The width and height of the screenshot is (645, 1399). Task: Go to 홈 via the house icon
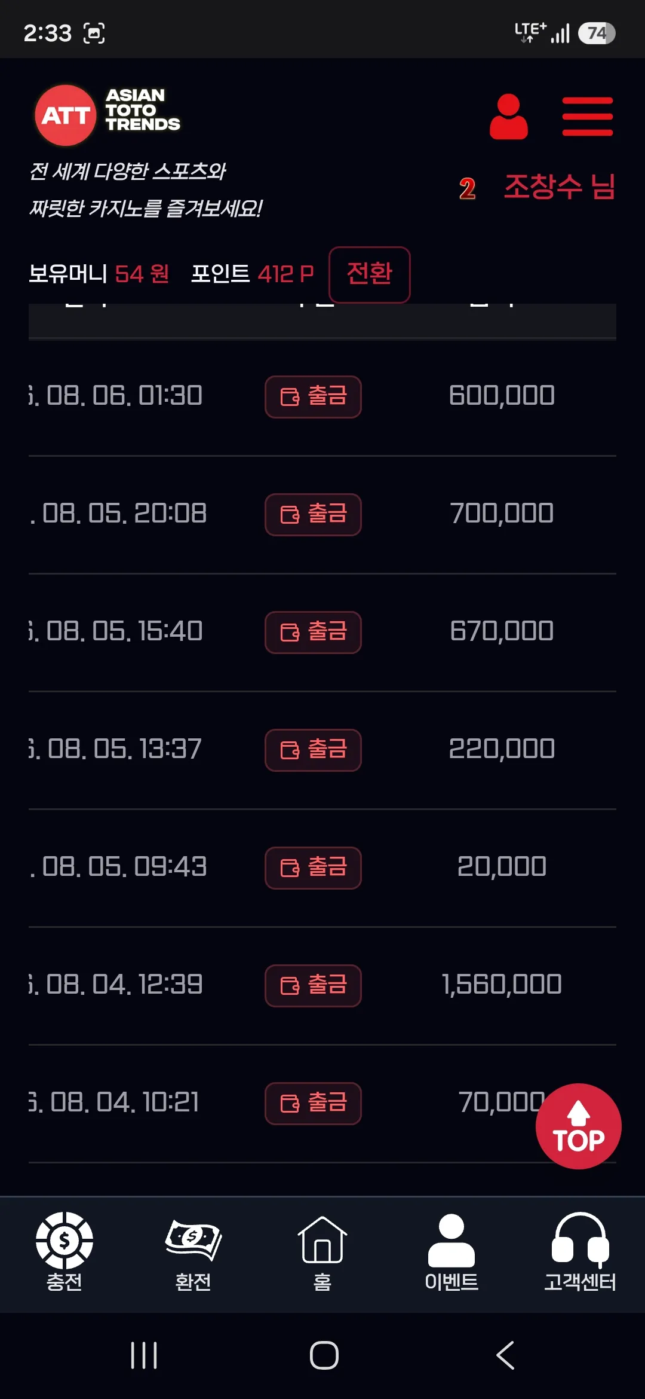coord(322,1253)
